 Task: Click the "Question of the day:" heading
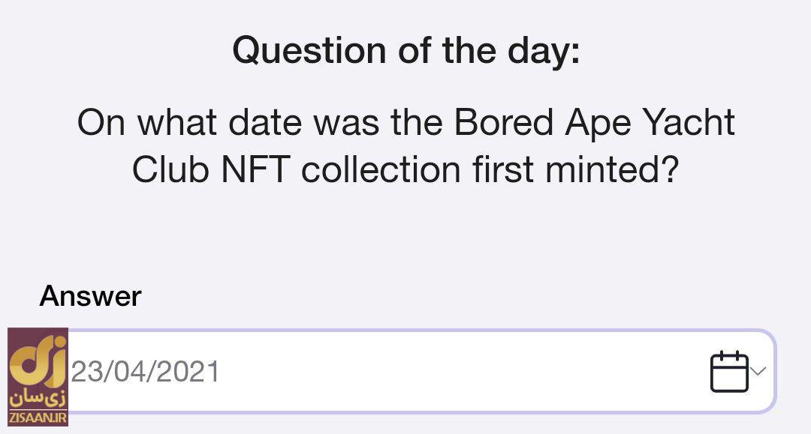pos(406,50)
